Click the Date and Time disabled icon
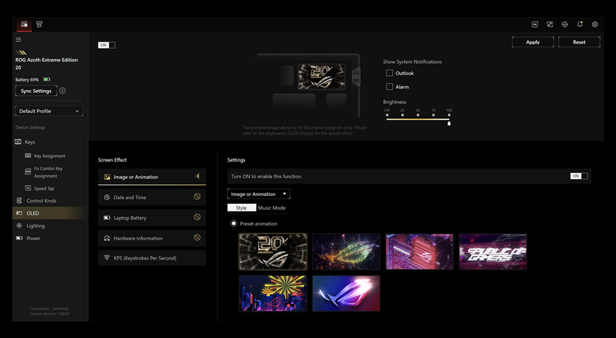This screenshot has width=616, height=338. pos(197,197)
